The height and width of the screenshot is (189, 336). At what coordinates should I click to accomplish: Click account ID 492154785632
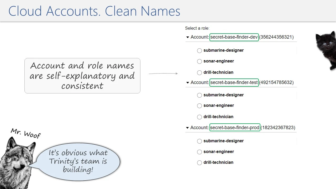[x=276, y=82]
